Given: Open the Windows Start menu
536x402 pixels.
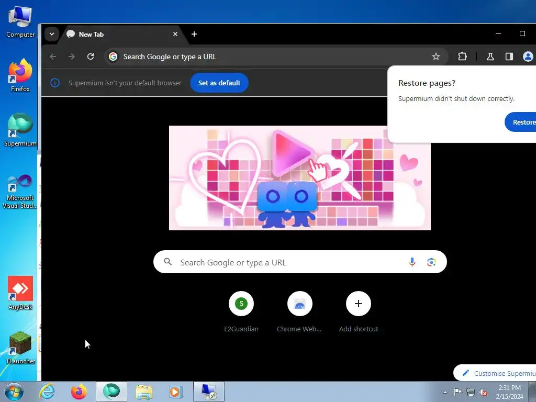Looking at the screenshot, I should 14,392.
